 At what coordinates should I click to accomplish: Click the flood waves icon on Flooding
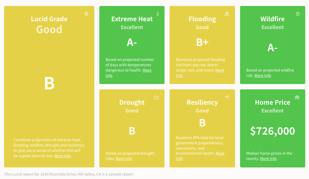pyautogui.click(x=227, y=14)
